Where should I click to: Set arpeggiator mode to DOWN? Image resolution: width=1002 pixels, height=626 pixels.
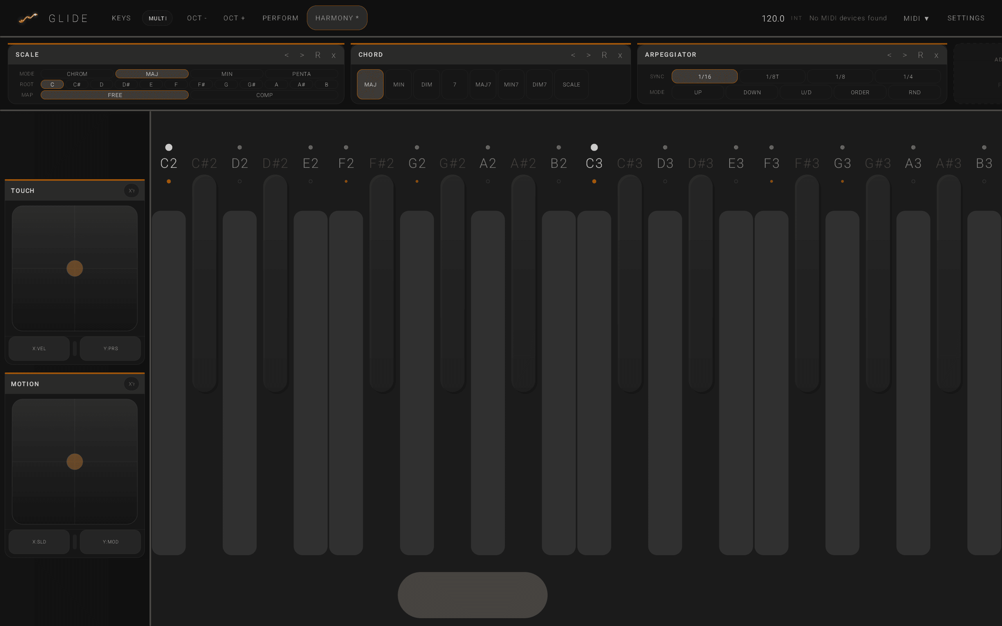(752, 92)
